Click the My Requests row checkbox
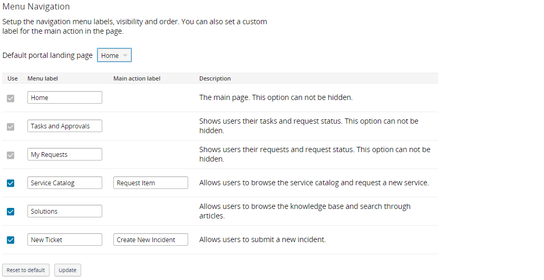The image size is (544, 280). [11, 155]
